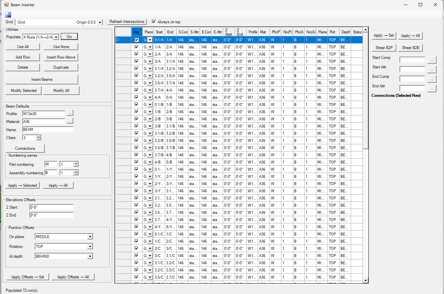Open the At depth BEHIND dropdown
The width and height of the screenshot is (444, 294).
(90, 256)
